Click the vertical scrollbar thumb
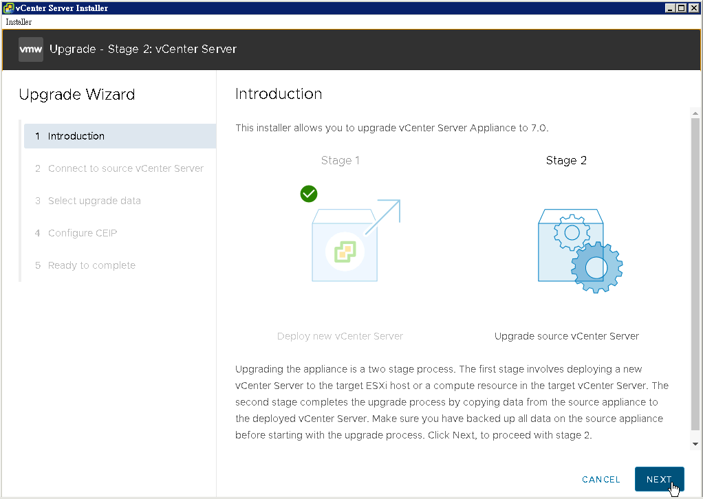Viewport: 703px width, 499px height. coord(695,274)
